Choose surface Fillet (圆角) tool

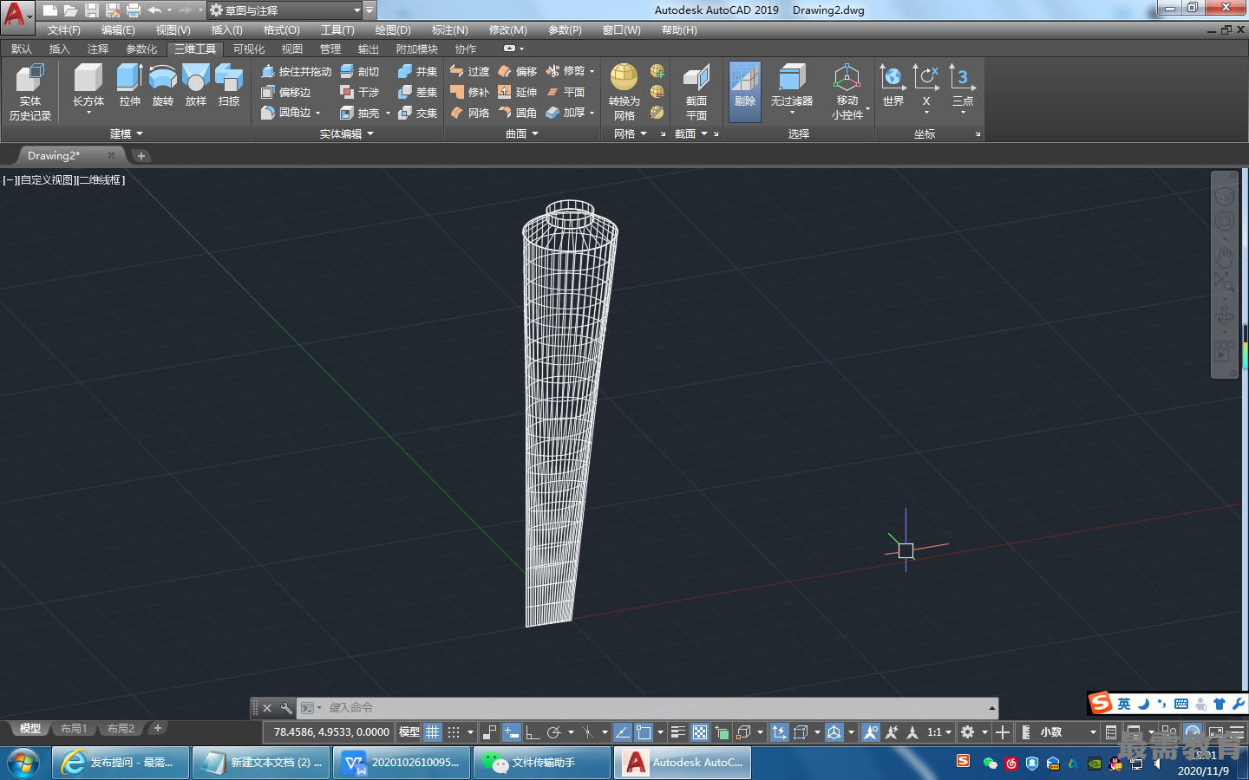(517, 113)
